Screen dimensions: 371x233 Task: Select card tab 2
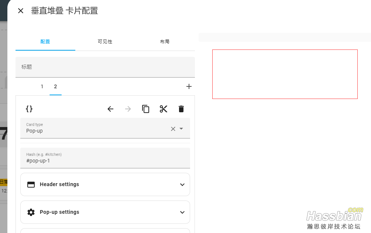click(55, 87)
